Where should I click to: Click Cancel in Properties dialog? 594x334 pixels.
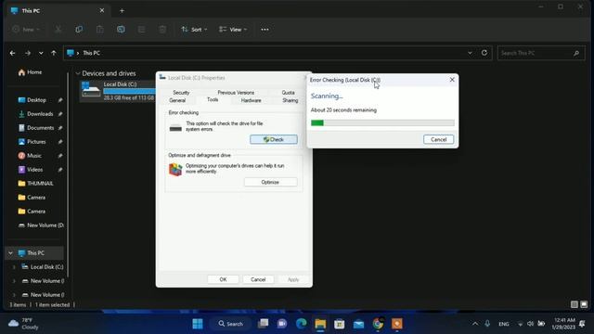[258, 279]
